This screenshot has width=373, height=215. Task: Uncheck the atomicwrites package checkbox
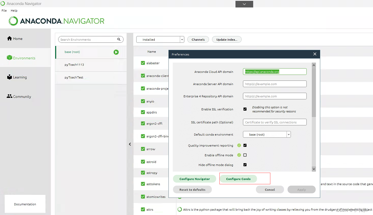click(x=143, y=196)
